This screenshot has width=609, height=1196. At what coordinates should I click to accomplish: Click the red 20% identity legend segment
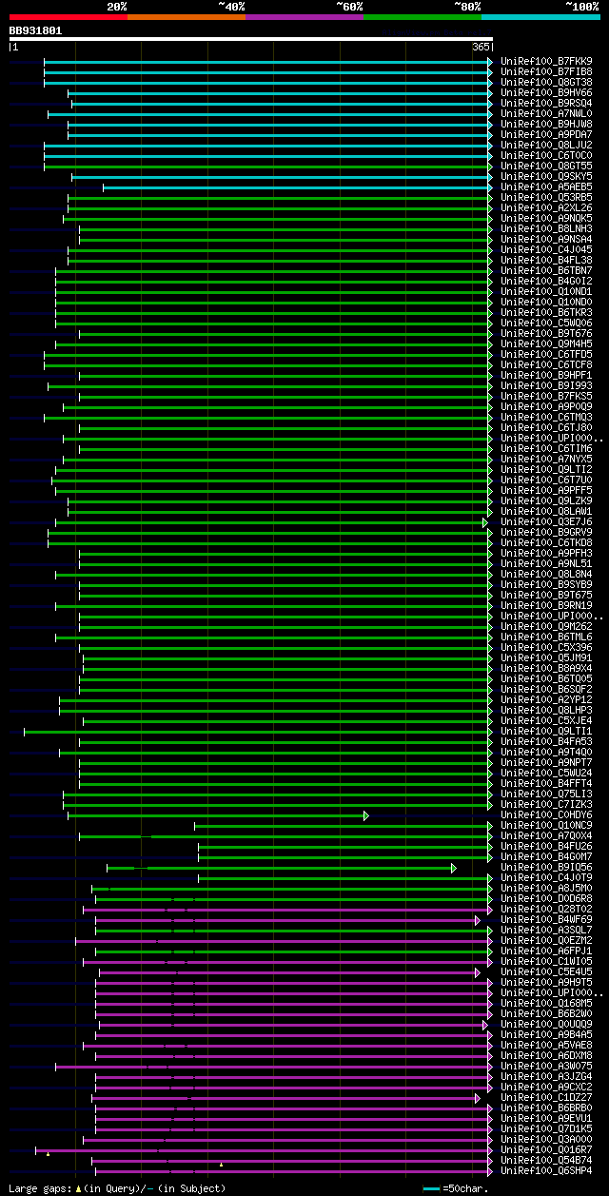coord(69,16)
